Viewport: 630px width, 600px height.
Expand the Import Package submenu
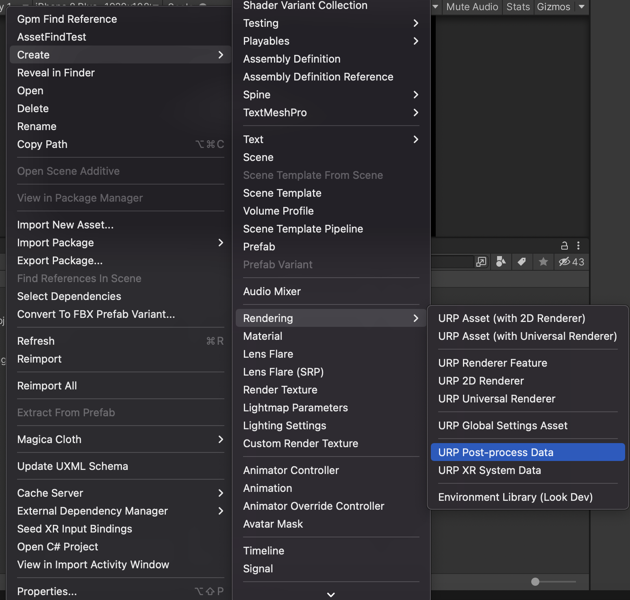(x=121, y=243)
